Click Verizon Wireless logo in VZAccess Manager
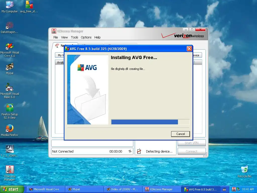The image size is (257, 193). pyautogui.click(x=183, y=35)
